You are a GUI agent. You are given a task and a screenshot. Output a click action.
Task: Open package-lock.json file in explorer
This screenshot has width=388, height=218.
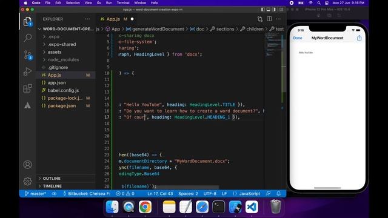[65, 98]
